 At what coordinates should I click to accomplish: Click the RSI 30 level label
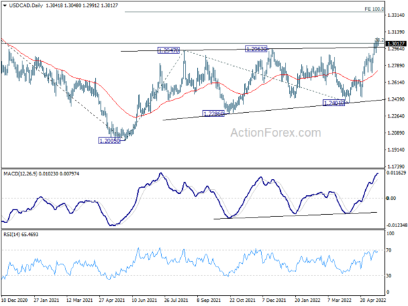[390, 275]
